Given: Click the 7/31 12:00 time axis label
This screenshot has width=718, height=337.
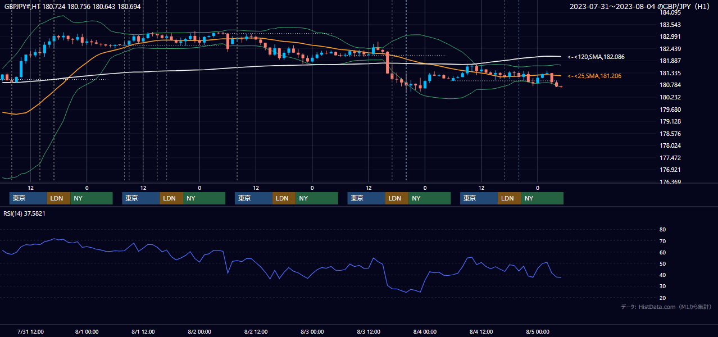Looking at the screenshot, I should [x=30, y=331].
